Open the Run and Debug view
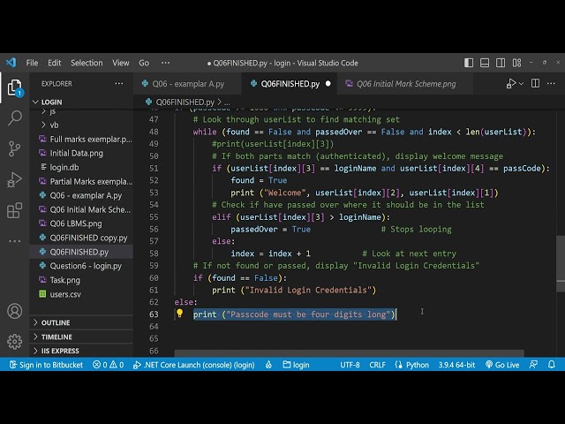This screenshot has width=565, height=424. (x=14, y=179)
